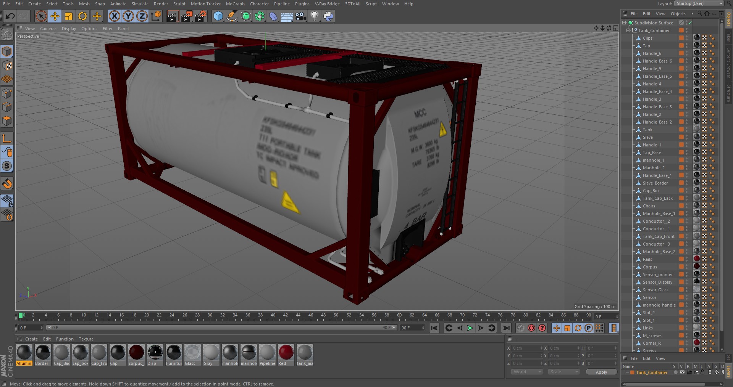
Task: Activate the Rotate tool
Action: tap(82, 16)
